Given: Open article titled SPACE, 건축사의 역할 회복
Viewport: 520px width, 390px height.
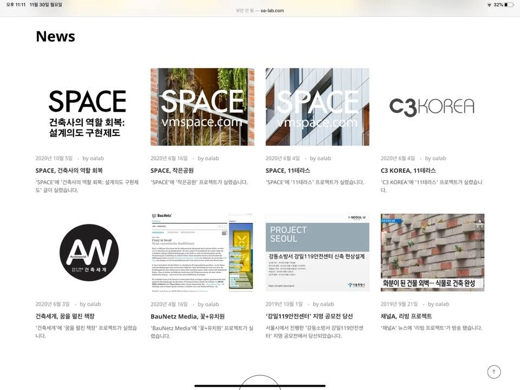Looking at the screenshot, I should click(69, 171).
